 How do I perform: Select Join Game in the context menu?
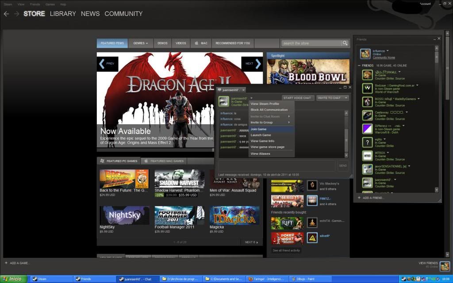[x=271, y=129]
